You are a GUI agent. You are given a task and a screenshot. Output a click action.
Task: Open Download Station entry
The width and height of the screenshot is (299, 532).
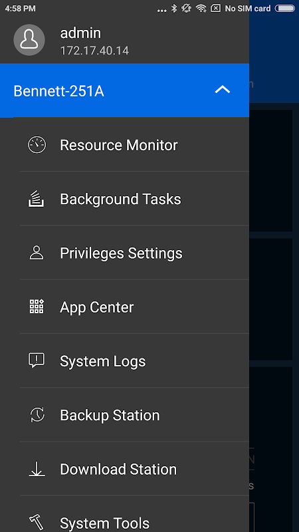click(x=135, y=469)
